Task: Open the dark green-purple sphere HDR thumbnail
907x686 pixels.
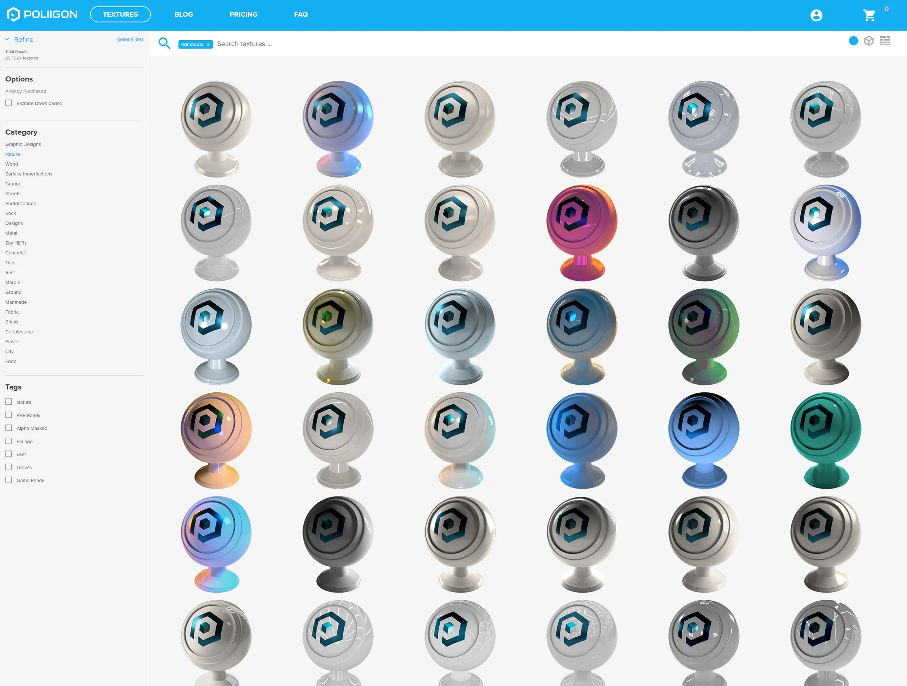Action: coord(703,336)
